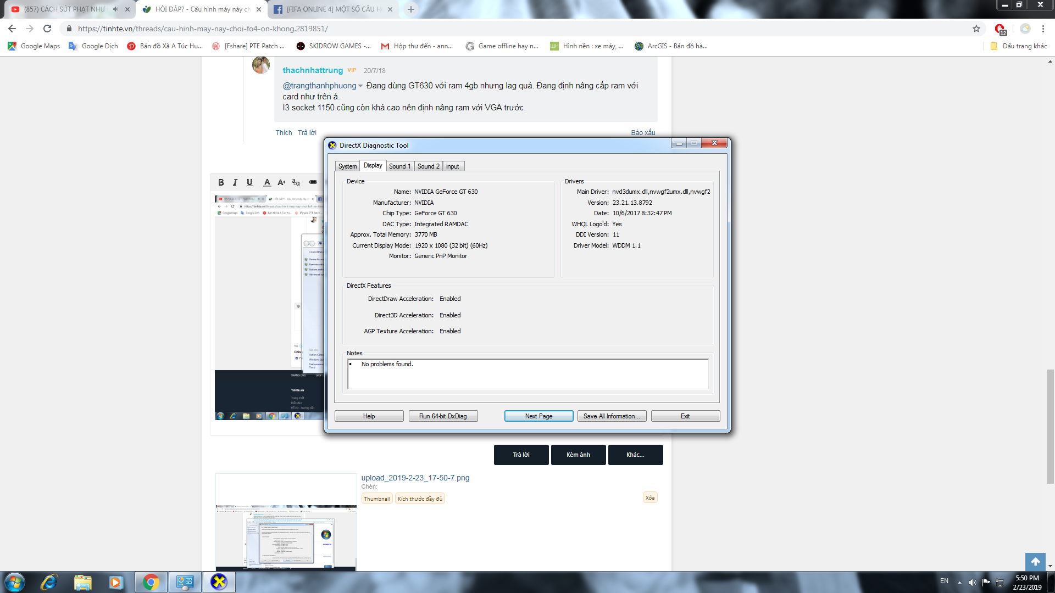Open the Chrome three-dot menu
Screen dimensions: 1055x593
click(1043, 29)
